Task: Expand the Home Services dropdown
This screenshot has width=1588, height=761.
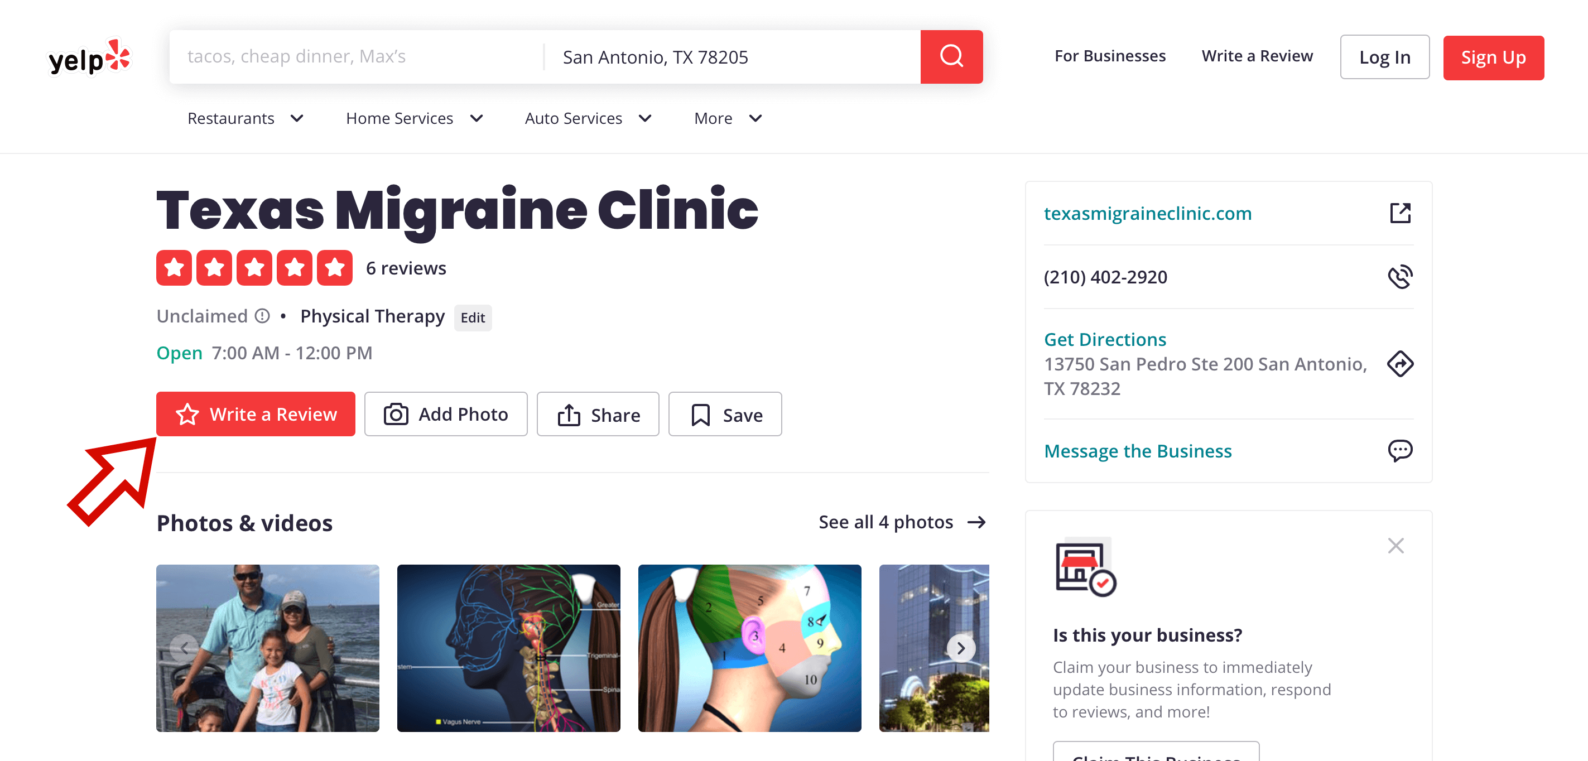Action: point(414,118)
